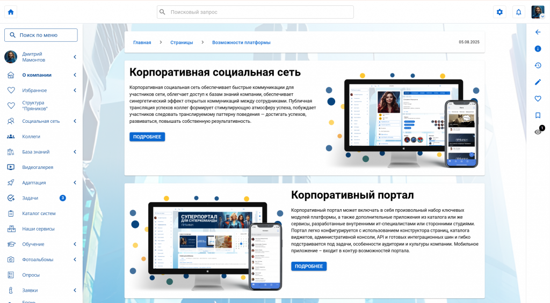Screen dimensions: 550x303
Task: Click the Избранное heart icon
Action: [11, 91]
